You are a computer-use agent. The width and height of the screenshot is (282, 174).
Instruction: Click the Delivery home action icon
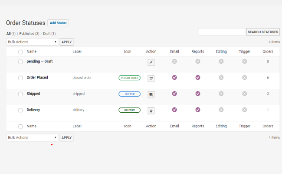point(151,111)
